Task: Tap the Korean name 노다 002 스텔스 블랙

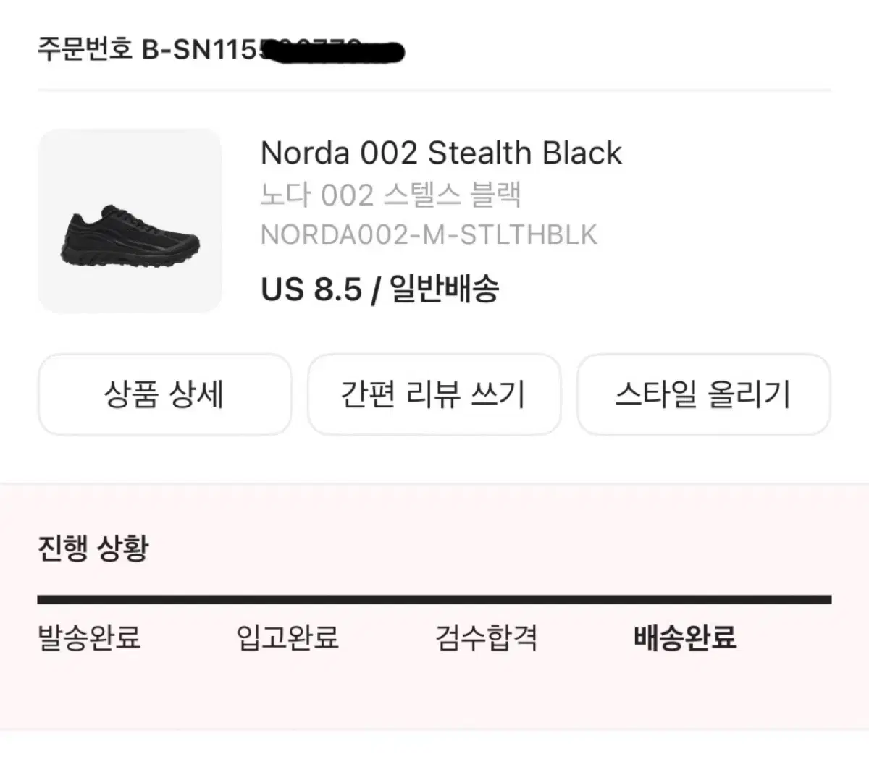Action: tap(390, 195)
